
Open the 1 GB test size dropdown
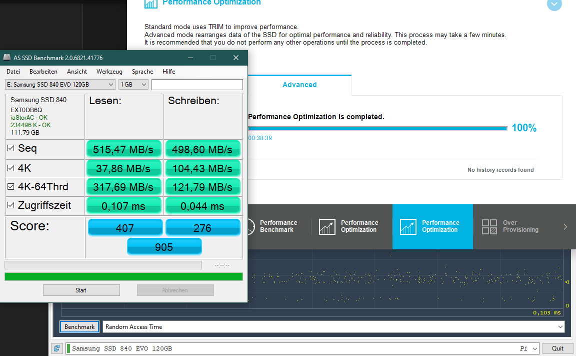[133, 85]
